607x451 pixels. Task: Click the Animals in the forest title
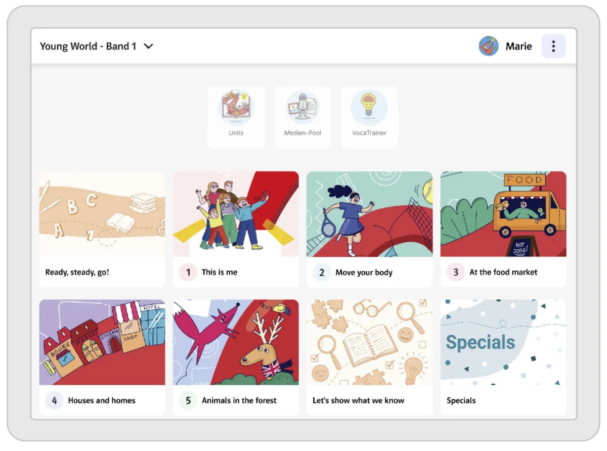[x=239, y=400]
